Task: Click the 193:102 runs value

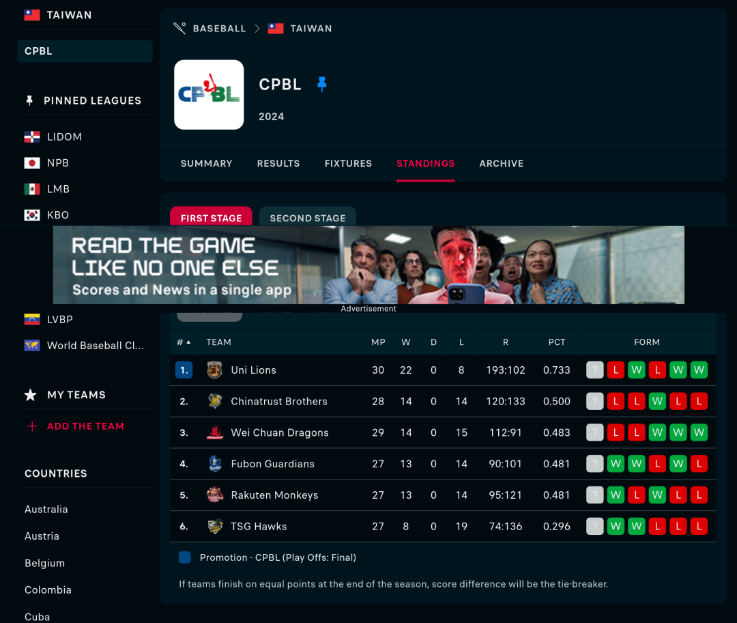Action: click(x=505, y=370)
